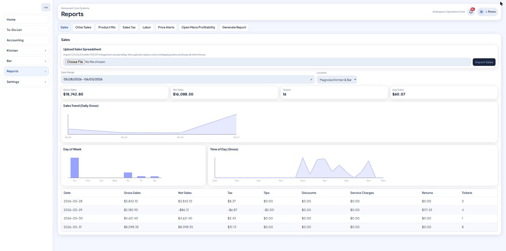
Task: Open the Labor tab
Action: 147,27
